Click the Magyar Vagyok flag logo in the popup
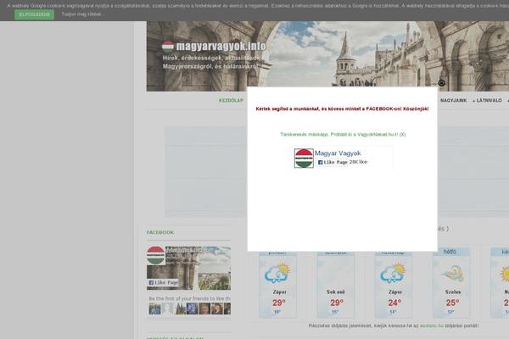The image size is (509, 339). pyautogui.click(x=304, y=158)
